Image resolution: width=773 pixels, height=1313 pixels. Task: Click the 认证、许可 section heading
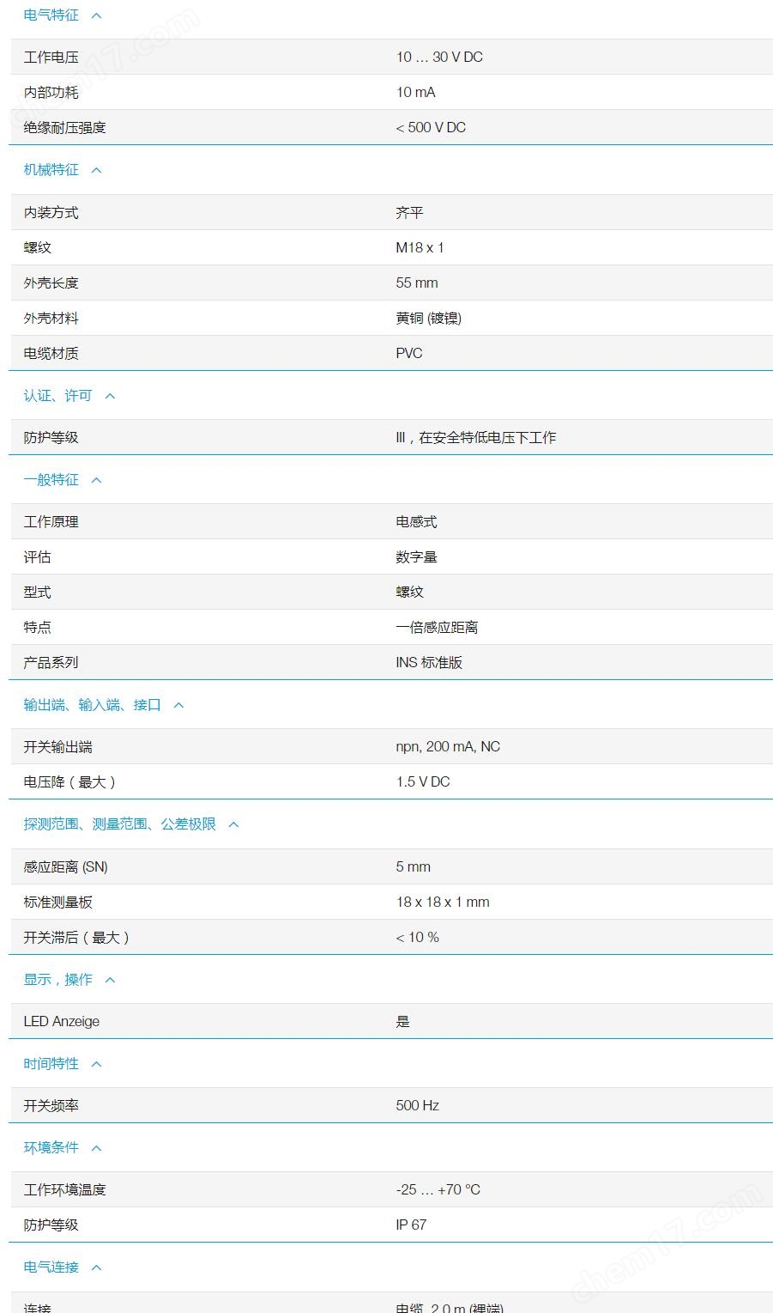[x=57, y=396]
